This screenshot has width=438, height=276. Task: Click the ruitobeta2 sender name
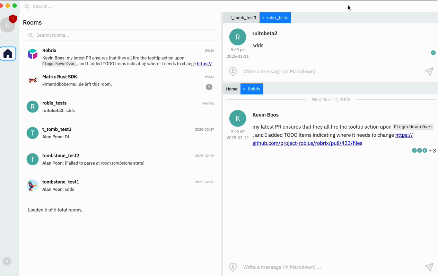(x=265, y=34)
